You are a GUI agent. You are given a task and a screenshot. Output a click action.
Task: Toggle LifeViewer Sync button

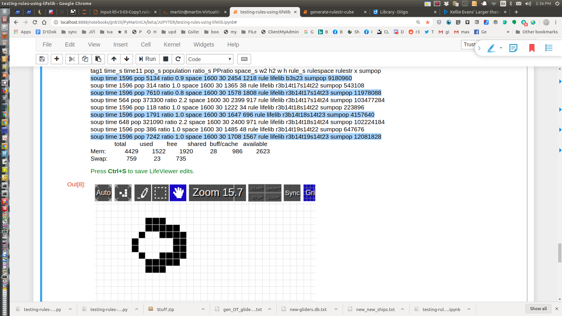coord(292,193)
